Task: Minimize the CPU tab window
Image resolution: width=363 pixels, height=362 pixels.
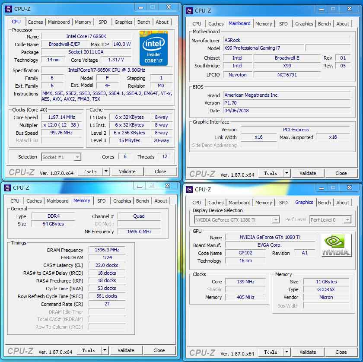Action: [141, 7]
